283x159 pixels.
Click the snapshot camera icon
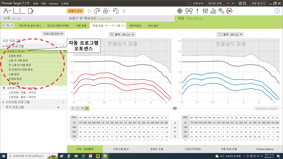(x=123, y=25)
